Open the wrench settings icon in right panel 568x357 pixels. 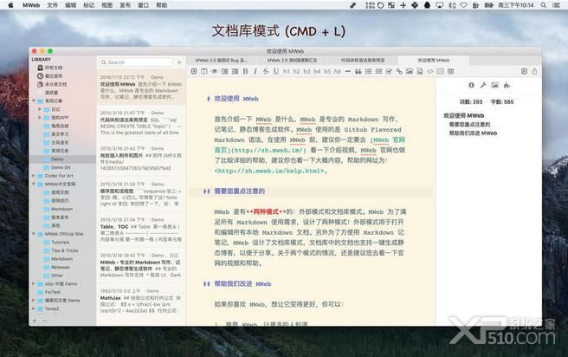coord(483,85)
